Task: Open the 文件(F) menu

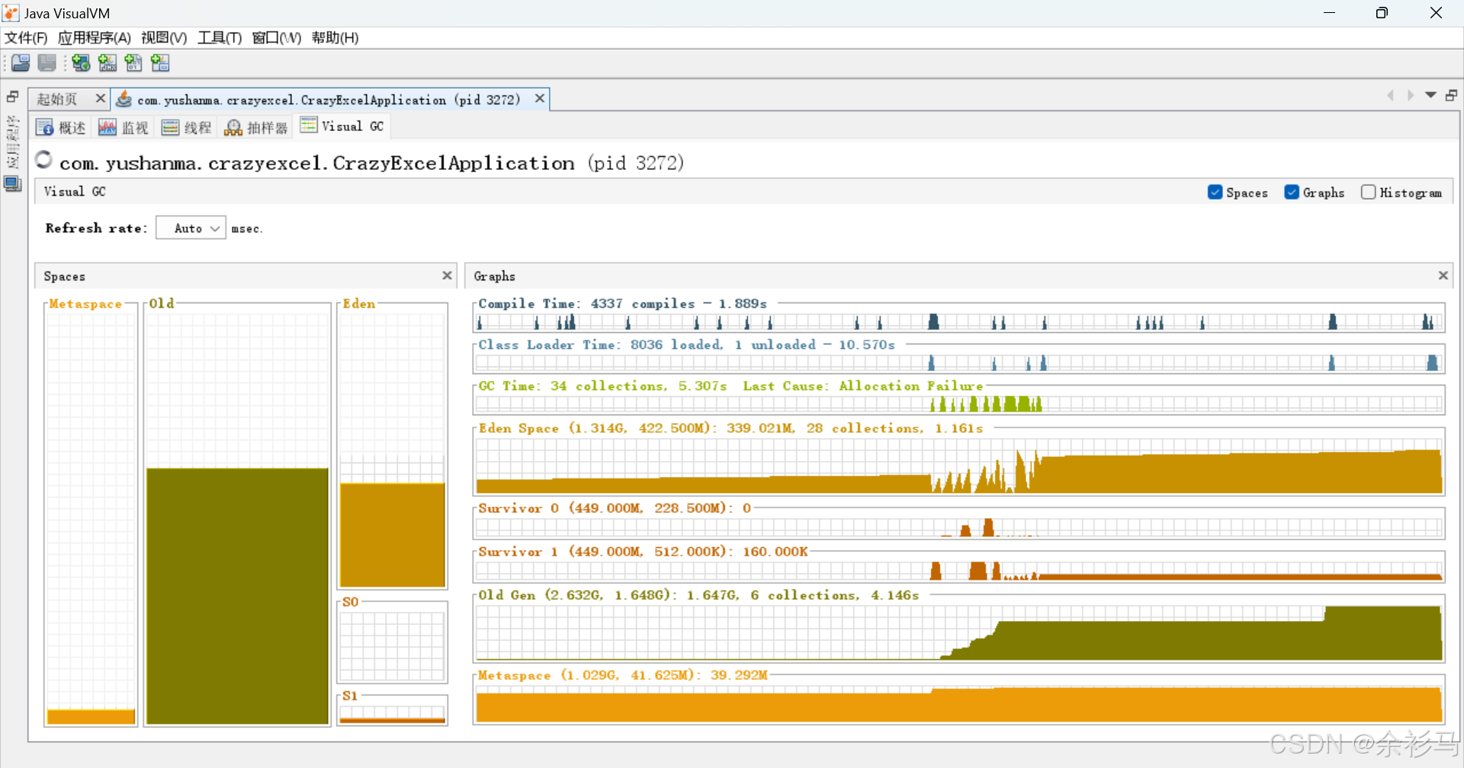Action: tap(26, 37)
